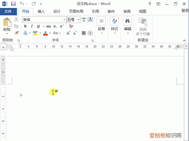Open the font color dropdown arrow

(x=50, y=33)
